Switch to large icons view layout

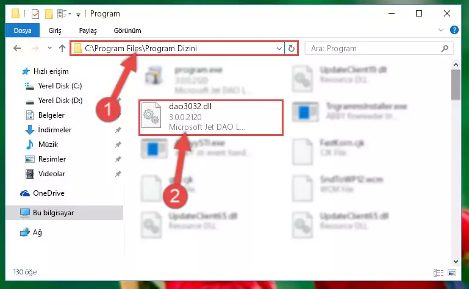pos(452,273)
